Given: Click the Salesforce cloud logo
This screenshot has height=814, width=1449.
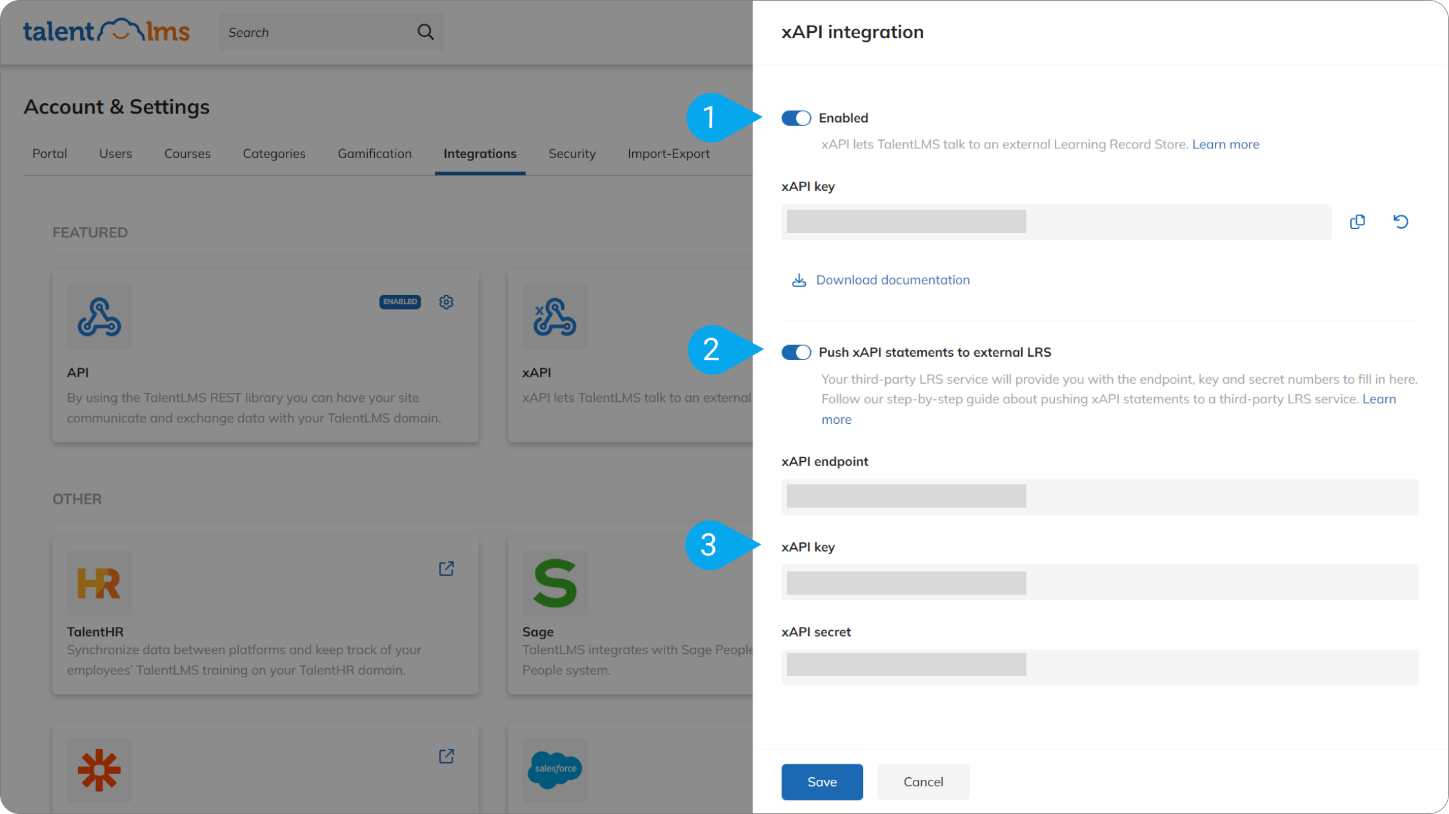Looking at the screenshot, I should pyautogui.click(x=555, y=769).
